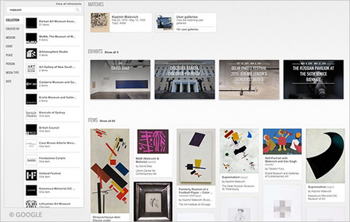Click Kawamura Memorial DIC Museum of Art text
Screen dimensions: 350x222
point(323,197)
